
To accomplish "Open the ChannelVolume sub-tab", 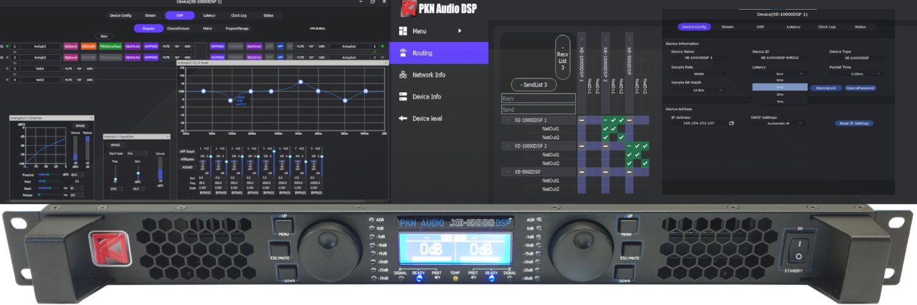I will coord(178,28).
